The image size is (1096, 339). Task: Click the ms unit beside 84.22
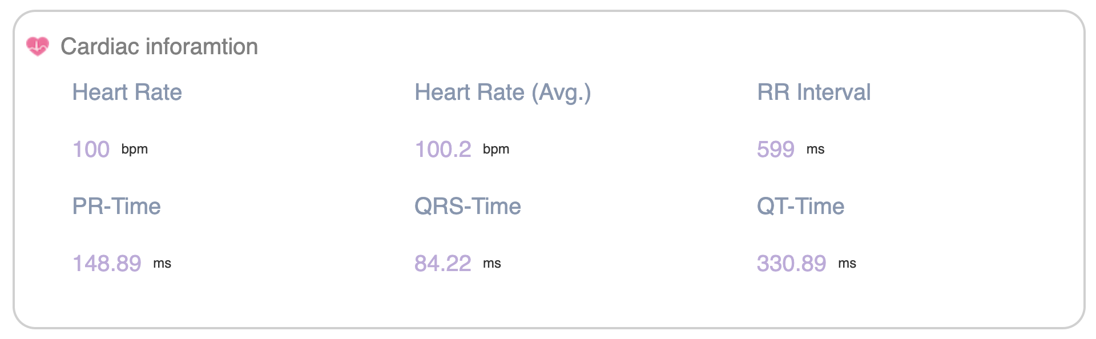(492, 264)
